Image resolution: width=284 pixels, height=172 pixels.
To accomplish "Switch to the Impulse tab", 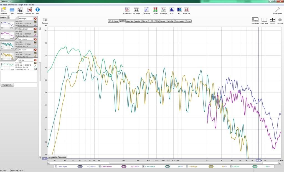I will (138, 21).
